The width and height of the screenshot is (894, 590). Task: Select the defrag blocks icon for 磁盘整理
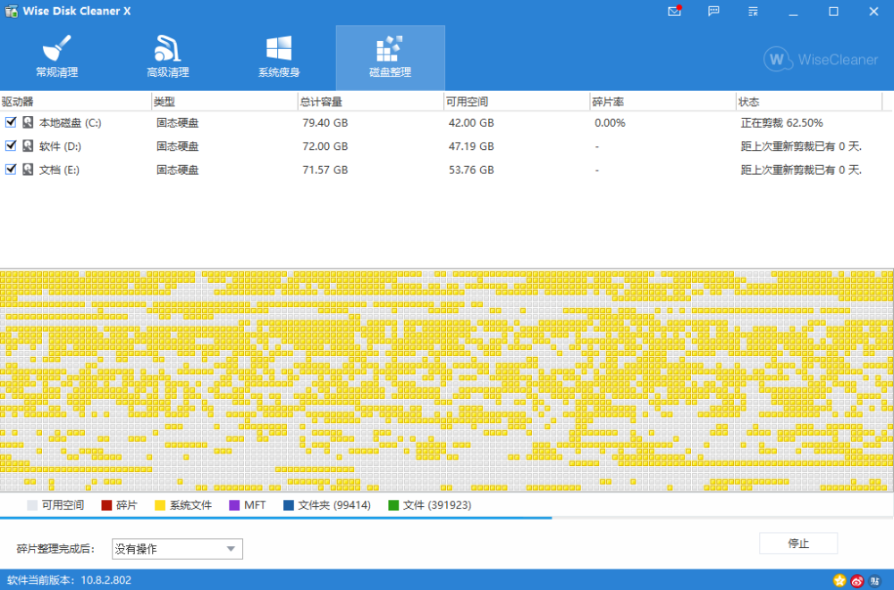pos(390,48)
